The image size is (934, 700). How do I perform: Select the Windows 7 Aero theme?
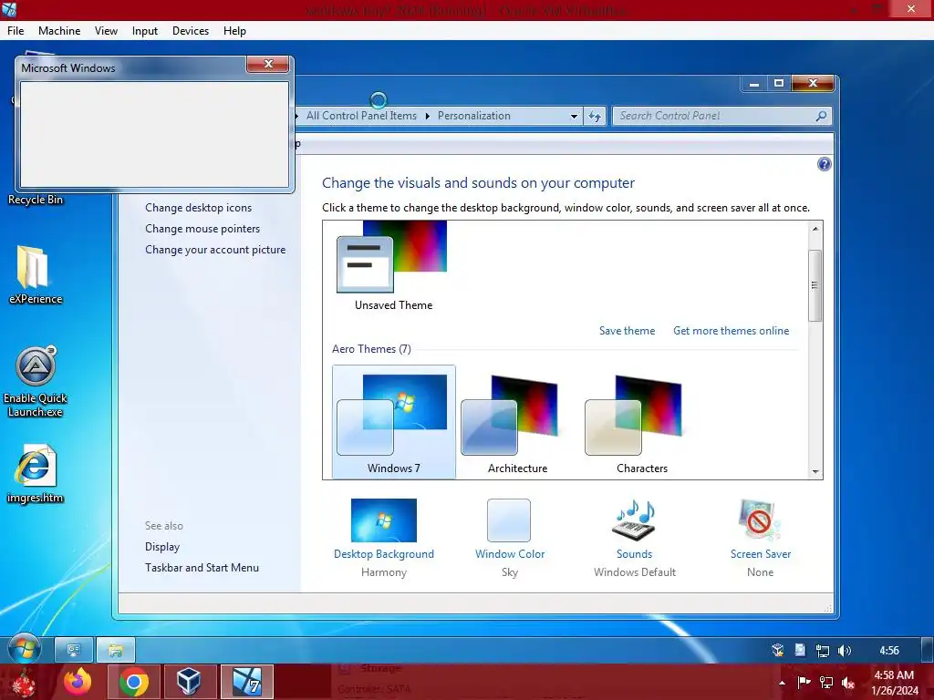(393, 422)
